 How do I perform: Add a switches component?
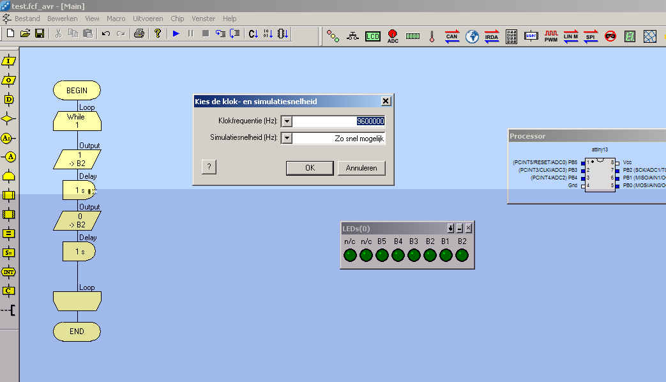coord(352,36)
